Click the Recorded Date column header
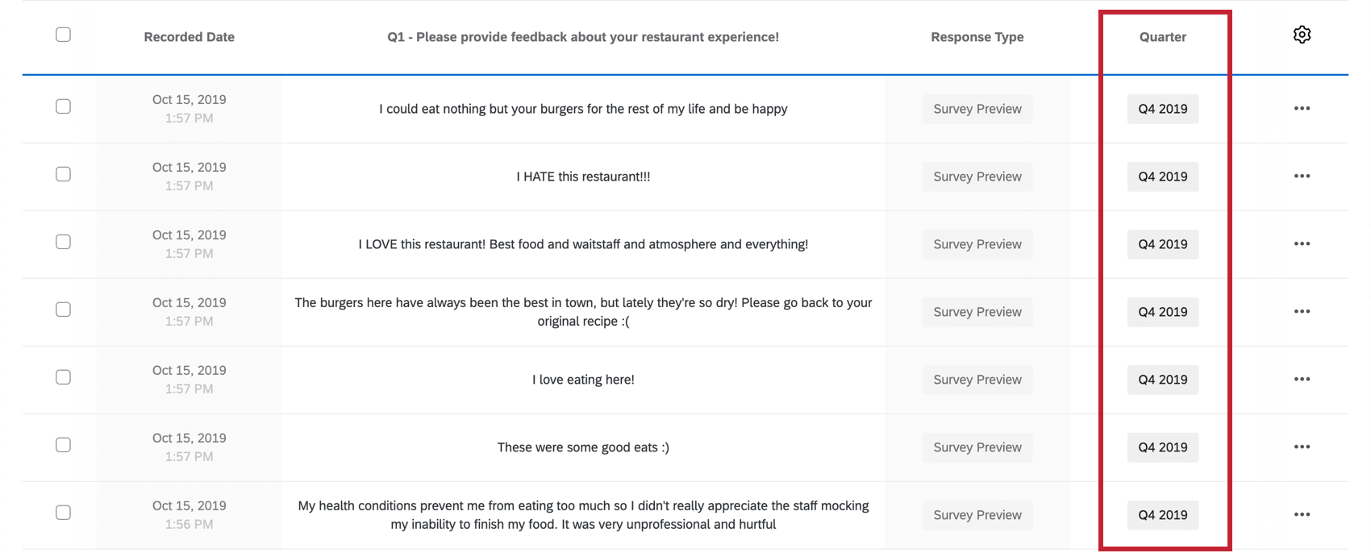Image resolution: width=1371 pixels, height=553 pixels. pyautogui.click(x=189, y=36)
